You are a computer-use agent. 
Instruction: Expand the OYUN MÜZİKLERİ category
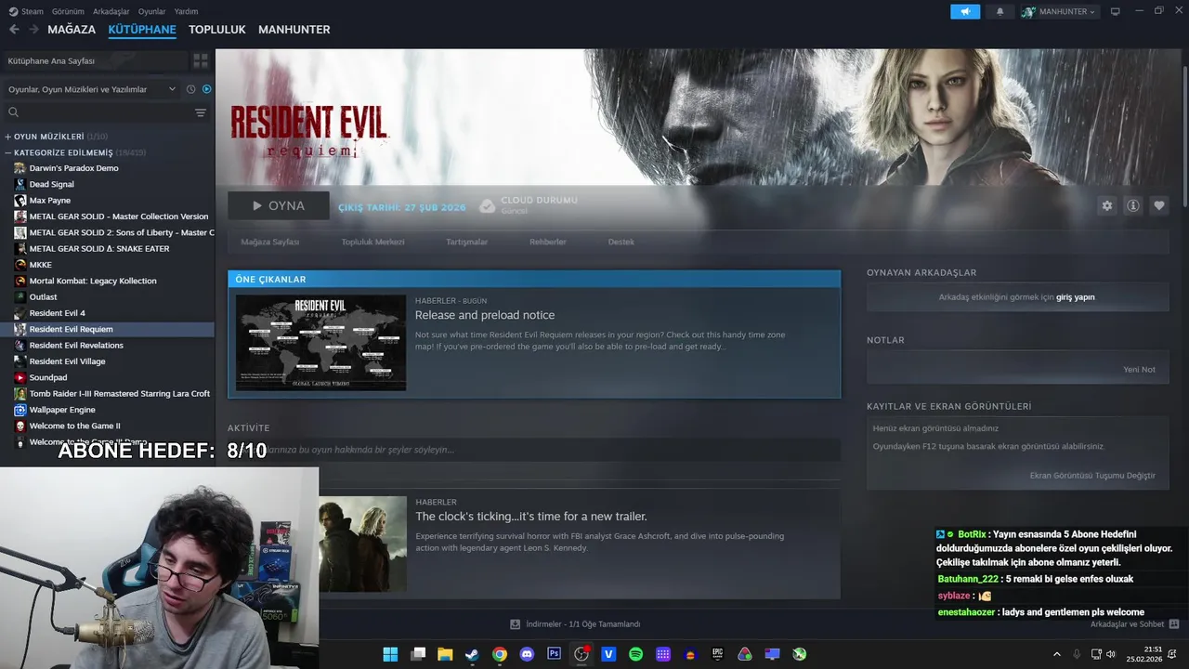coord(56,137)
